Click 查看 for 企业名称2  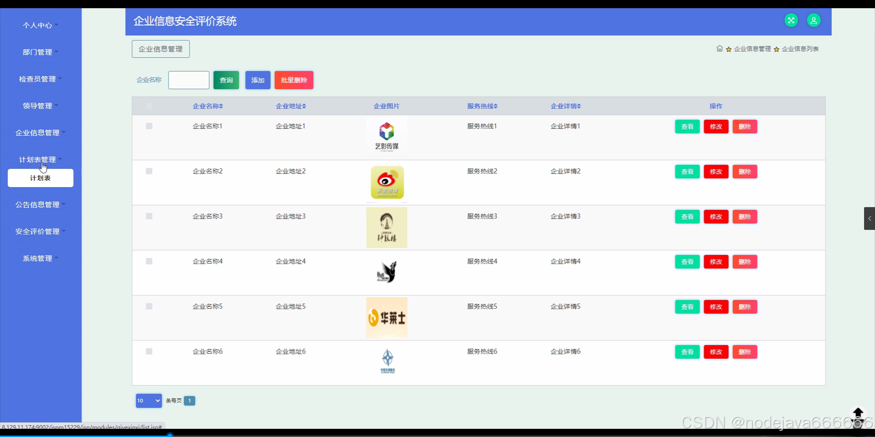pos(687,172)
